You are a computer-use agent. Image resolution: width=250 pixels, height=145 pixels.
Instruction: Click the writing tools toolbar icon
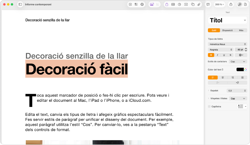(142, 5)
